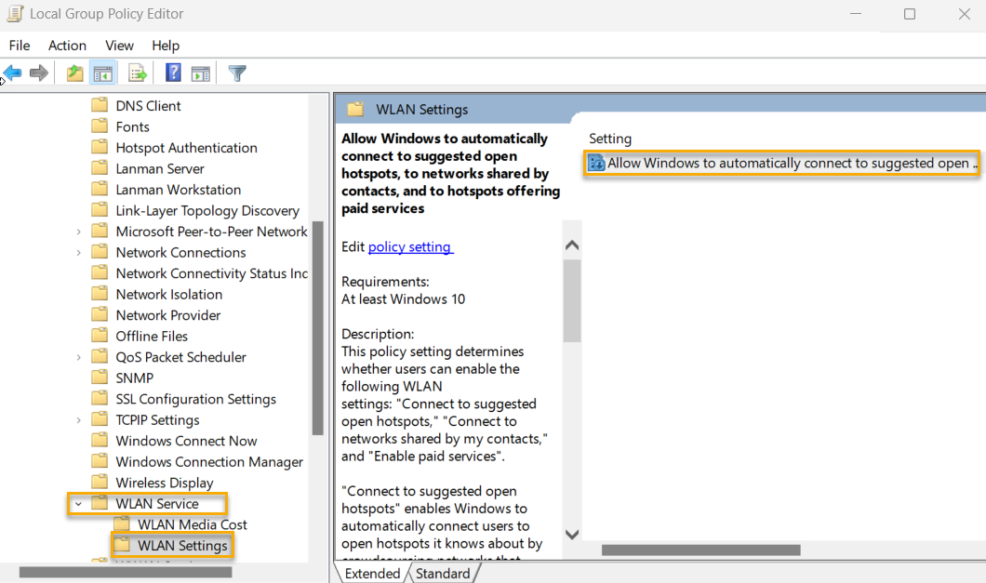Select the Network Isolation folder

coord(170,293)
